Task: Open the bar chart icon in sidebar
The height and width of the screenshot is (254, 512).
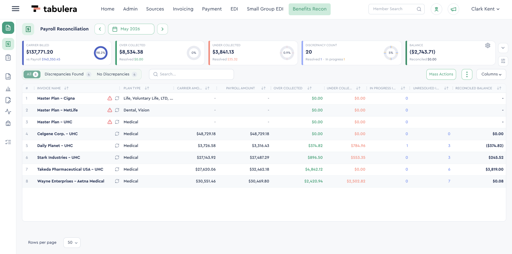Action: [x=8, y=89]
